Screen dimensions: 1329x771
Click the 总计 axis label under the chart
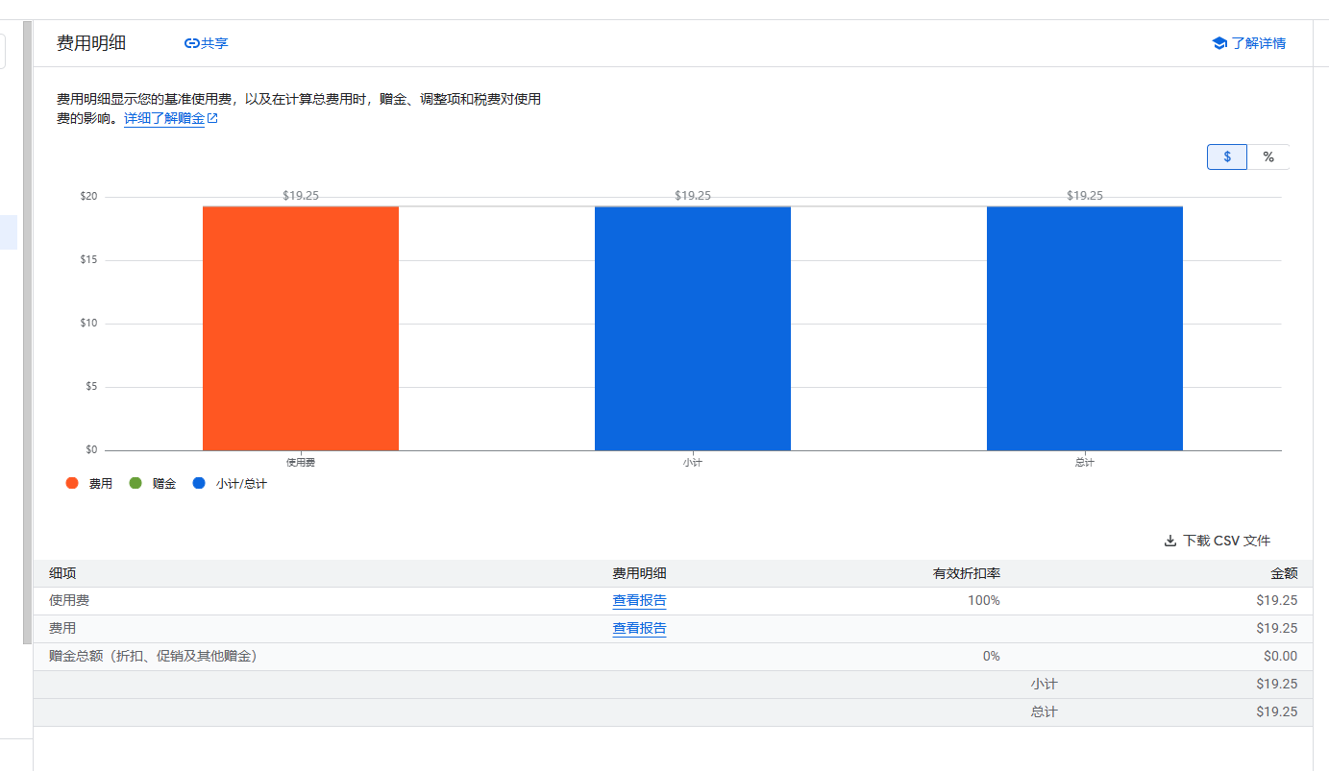1085,462
